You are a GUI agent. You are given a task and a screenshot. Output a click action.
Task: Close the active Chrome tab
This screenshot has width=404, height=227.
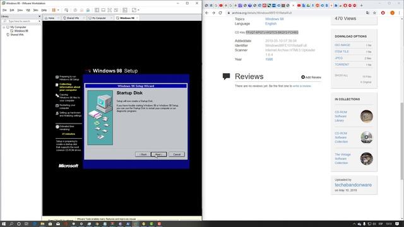click(x=293, y=6)
